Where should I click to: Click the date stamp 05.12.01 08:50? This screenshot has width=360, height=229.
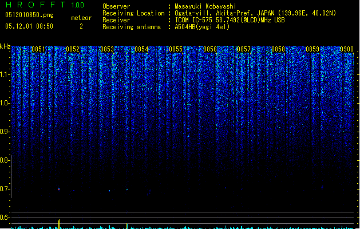coord(29,26)
